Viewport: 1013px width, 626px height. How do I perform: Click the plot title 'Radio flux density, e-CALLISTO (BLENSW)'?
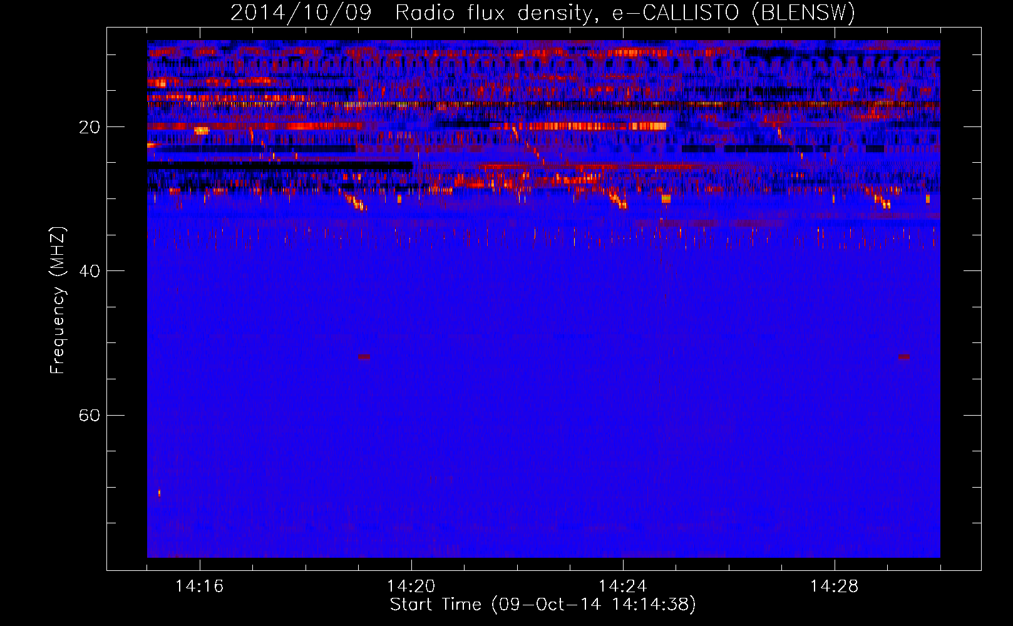(x=625, y=13)
